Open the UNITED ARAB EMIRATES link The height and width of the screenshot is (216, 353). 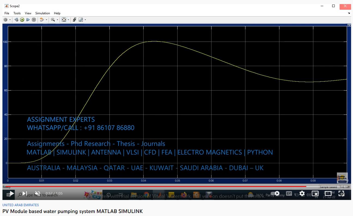[21, 205]
